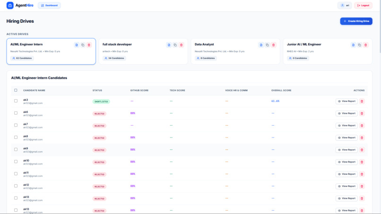
Task: Delete the full stack developer drive
Action: pyautogui.click(x=181, y=45)
